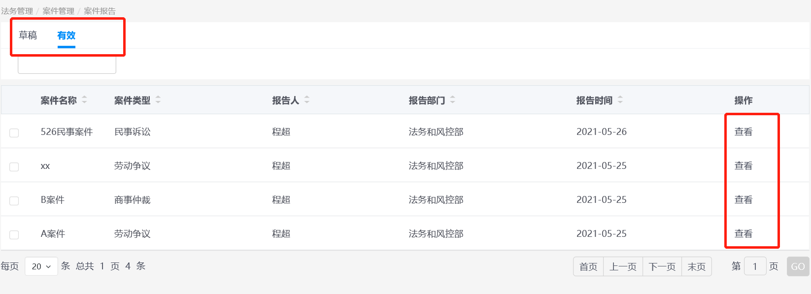
Task: Sort table by 报告部门 column
Action: click(x=453, y=100)
